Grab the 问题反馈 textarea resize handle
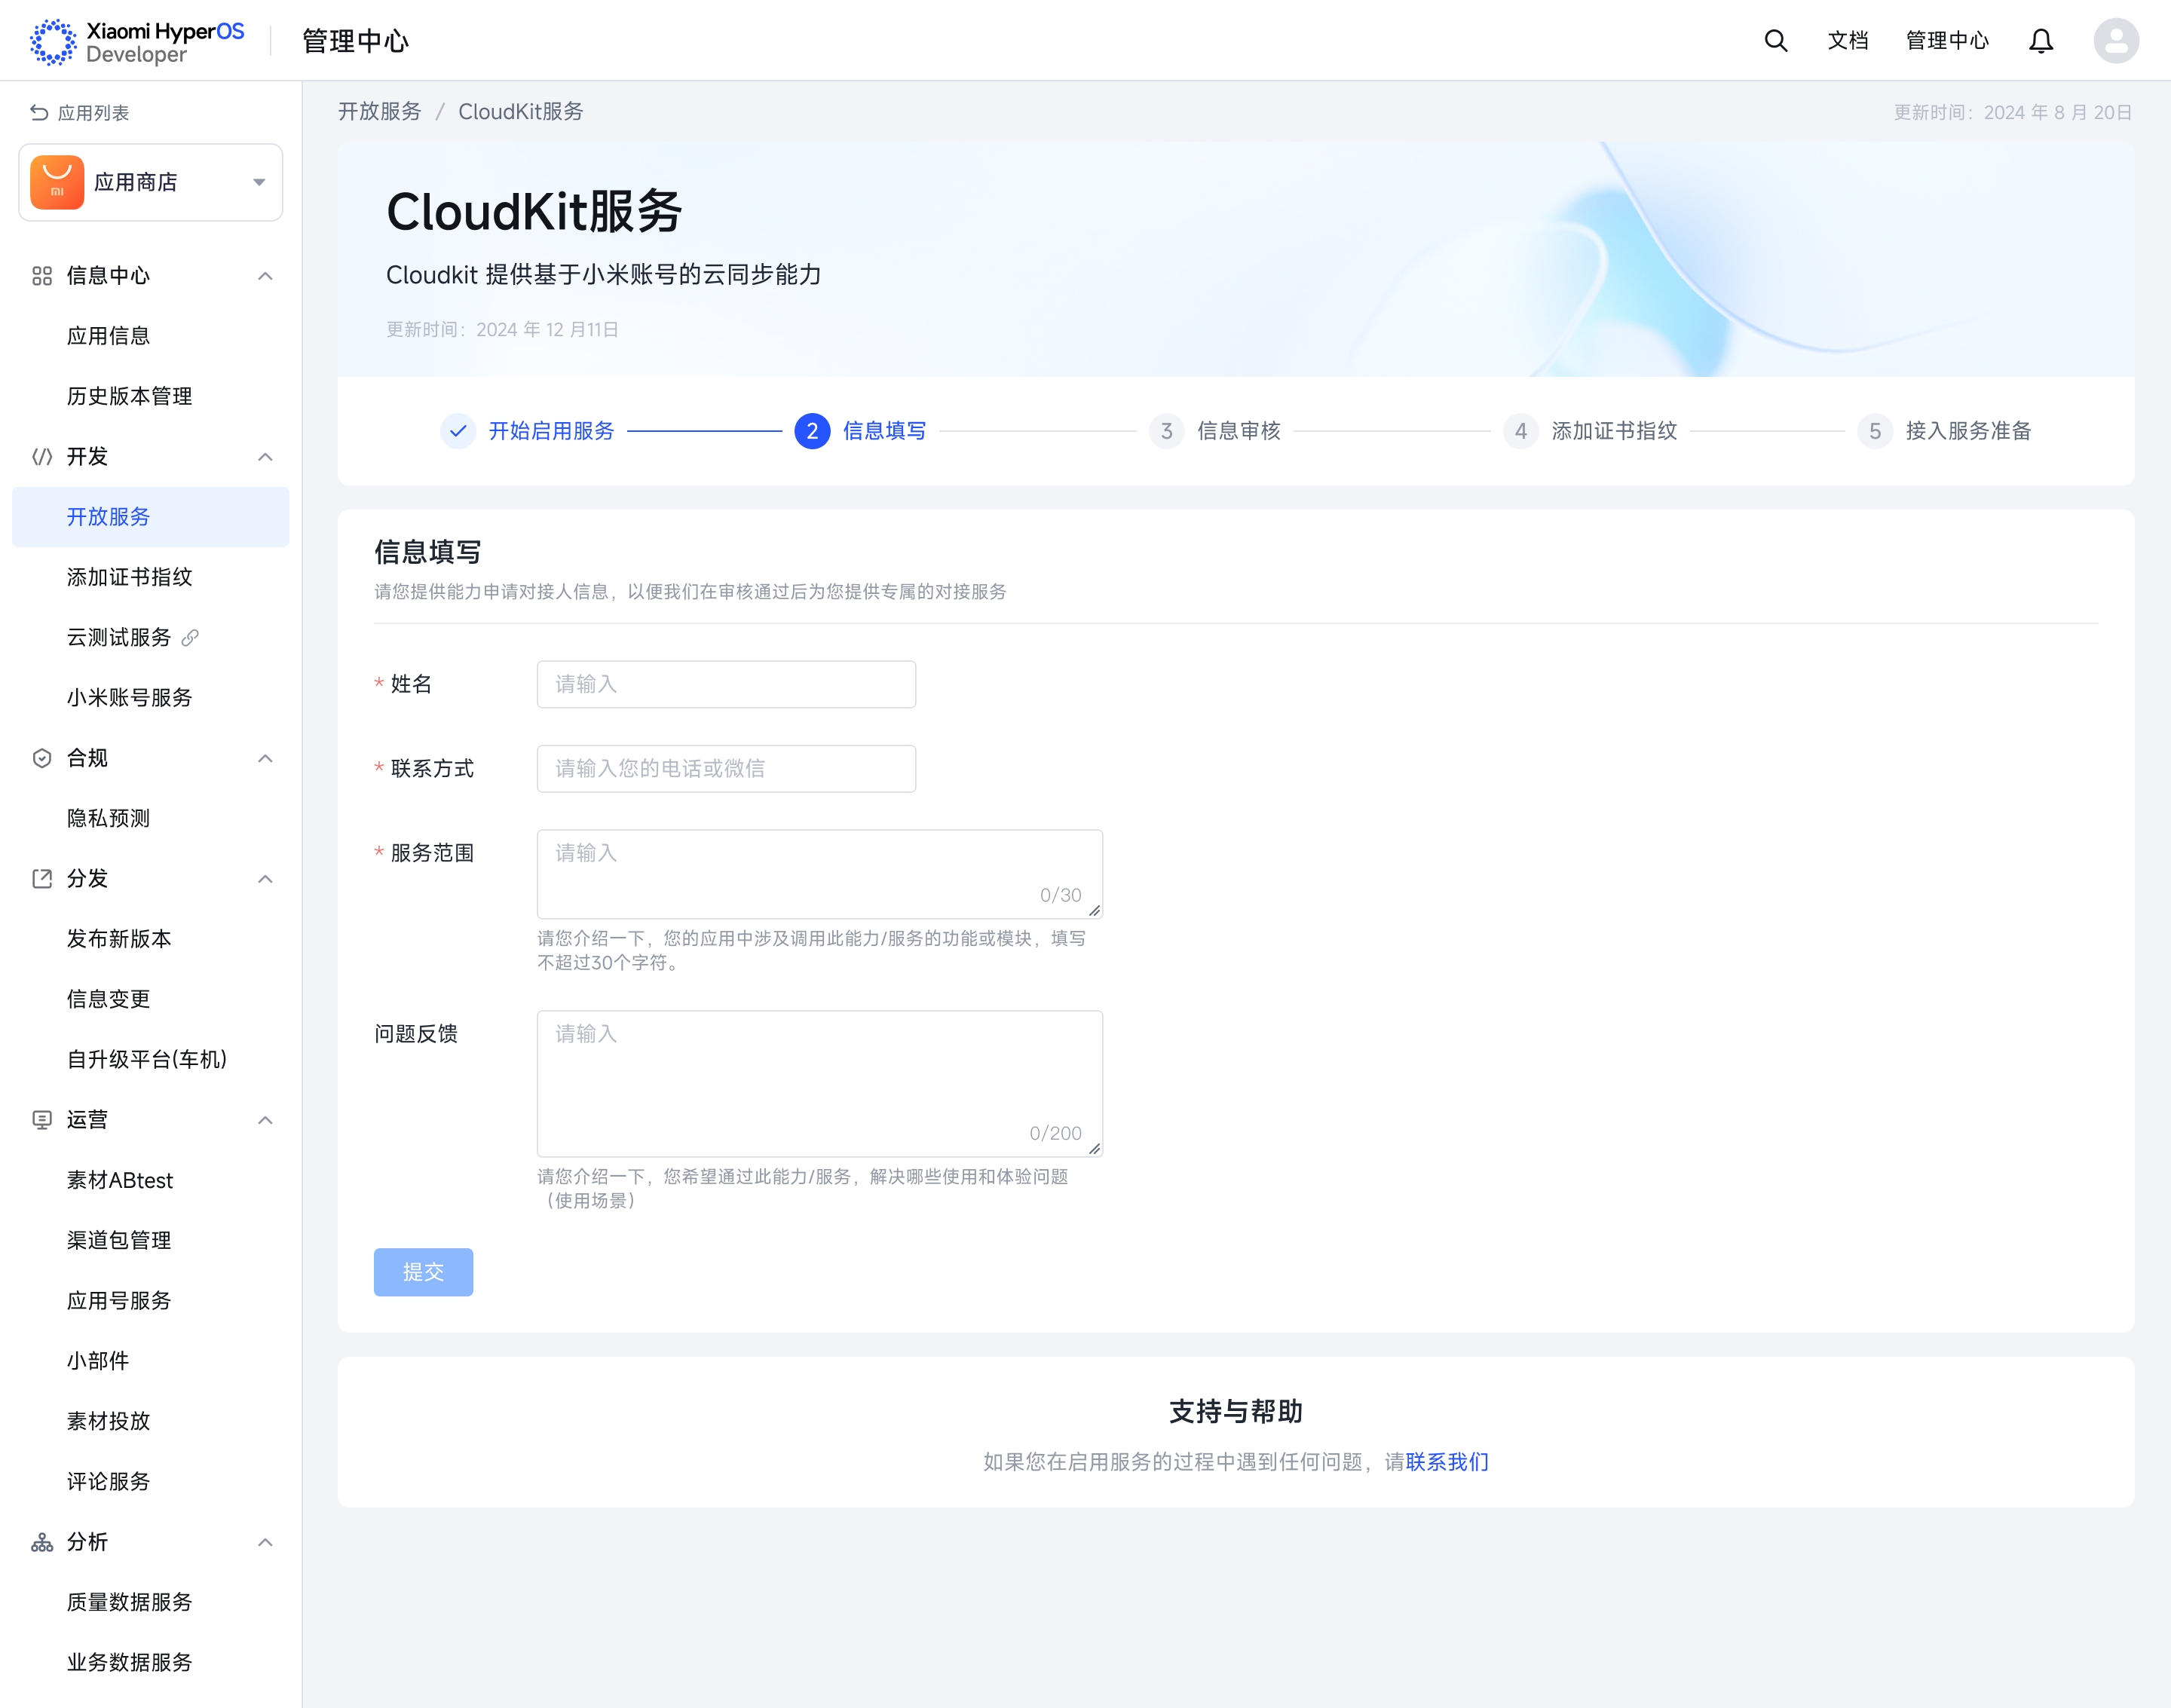Image resolution: width=2171 pixels, height=1708 pixels. point(1095,1149)
